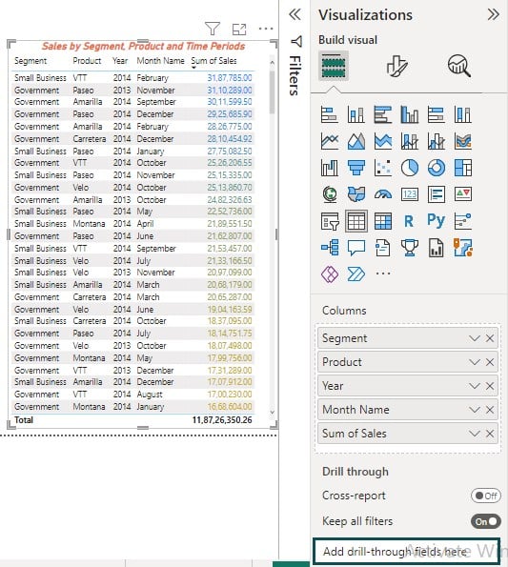This screenshot has width=508, height=567.
Task: Toggle Keep all filters switch
Action: click(x=485, y=521)
